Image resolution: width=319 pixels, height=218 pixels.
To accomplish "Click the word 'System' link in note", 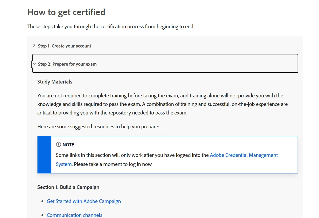I will 64,164.
